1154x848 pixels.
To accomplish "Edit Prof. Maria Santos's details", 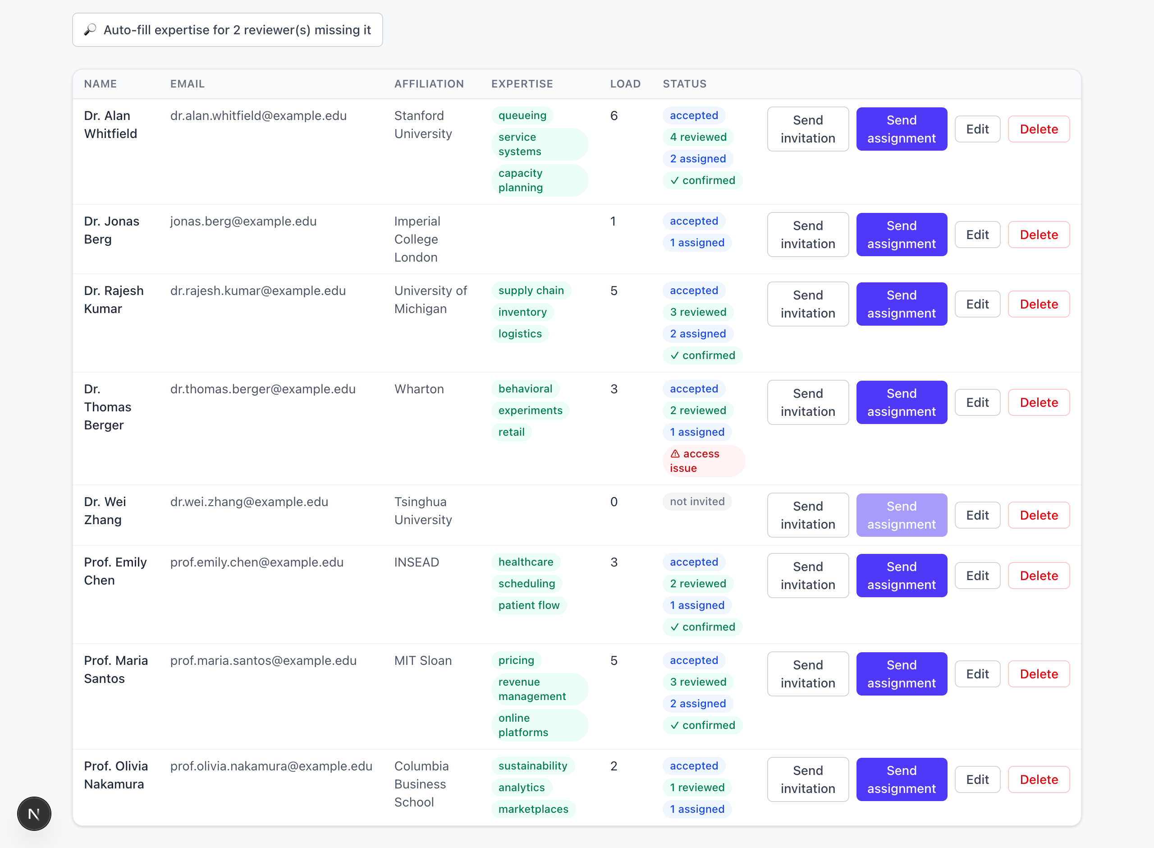I will pyautogui.click(x=977, y=673).
